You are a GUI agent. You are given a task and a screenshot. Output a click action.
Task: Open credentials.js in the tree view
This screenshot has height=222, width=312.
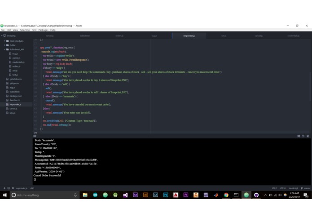(18, 62)
